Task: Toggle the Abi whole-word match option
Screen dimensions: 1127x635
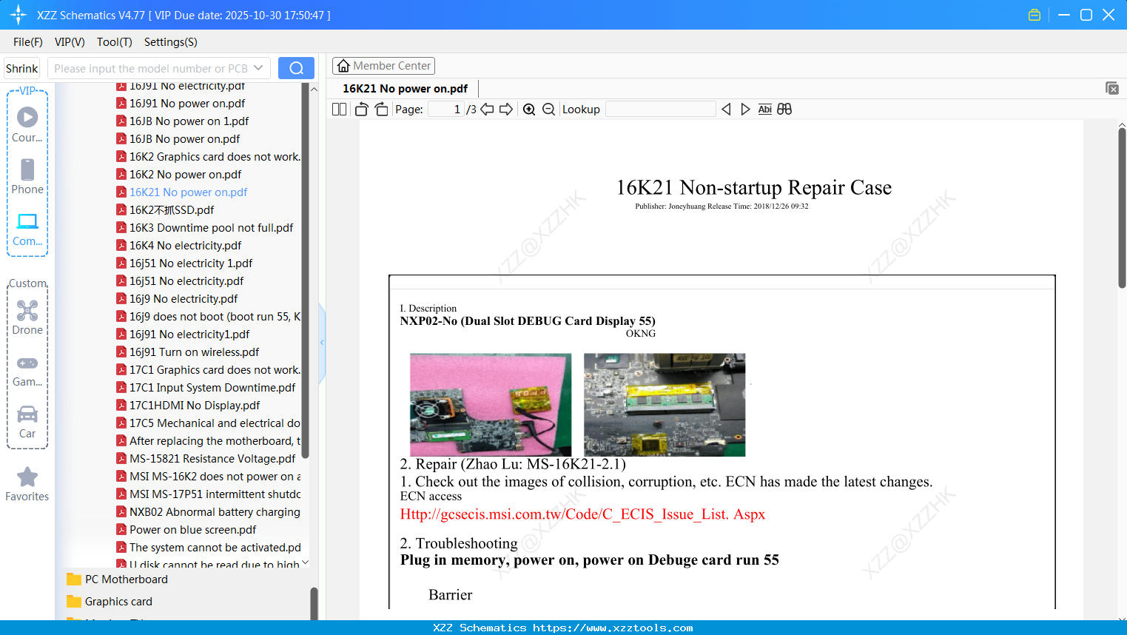Action: [x=765, y=110]
